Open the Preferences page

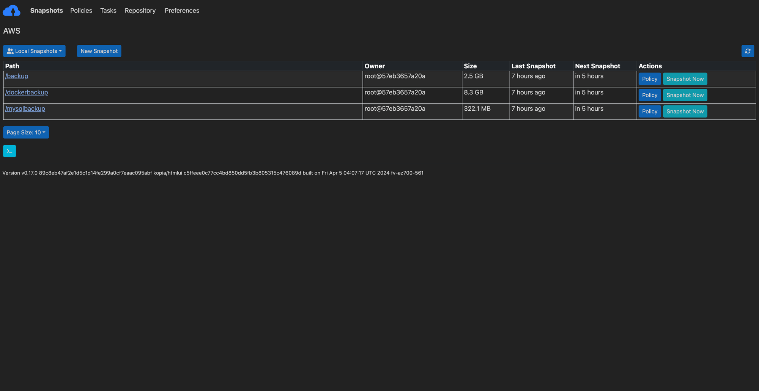click(182, 10)
